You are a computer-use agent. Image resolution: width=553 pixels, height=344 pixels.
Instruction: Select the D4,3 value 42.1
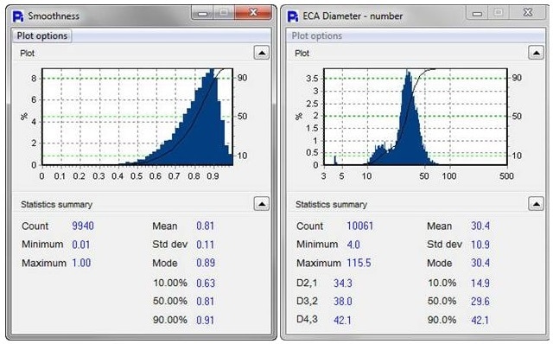coord(342,320)
